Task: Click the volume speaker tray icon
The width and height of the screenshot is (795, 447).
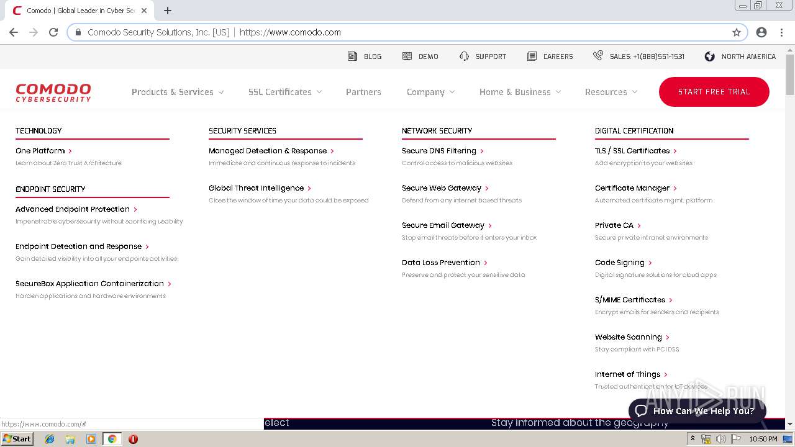Action: pyautogui.click(x=720, y=439)
